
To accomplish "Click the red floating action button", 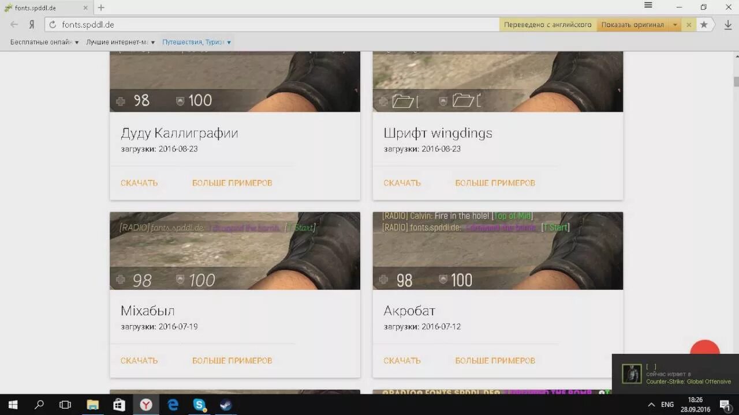I will (x=705, y=348).
